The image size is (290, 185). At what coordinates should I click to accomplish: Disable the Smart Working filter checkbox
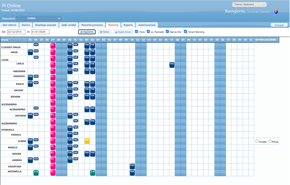[x=185, y=32]
